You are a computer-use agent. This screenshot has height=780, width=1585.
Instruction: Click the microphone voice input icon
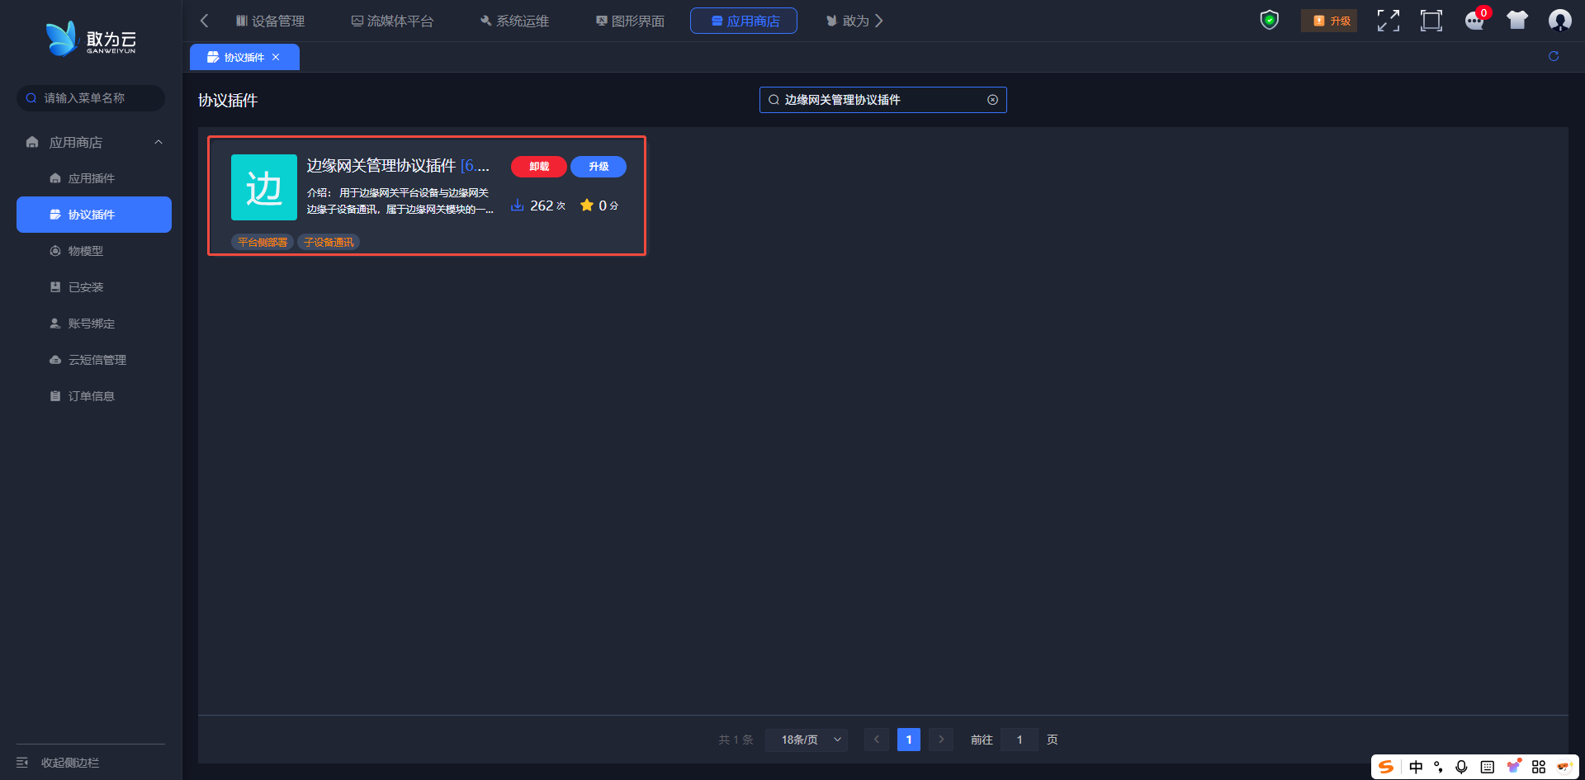(x=1462, y=767)
